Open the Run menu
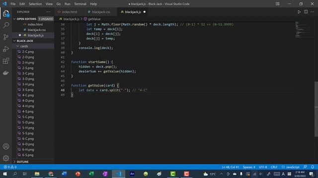 click(x=68, y=4)
